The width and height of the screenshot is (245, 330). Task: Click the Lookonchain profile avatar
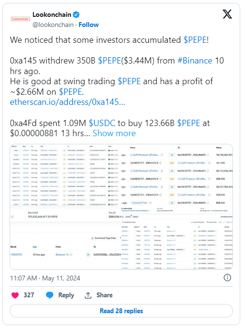tap(20, 19)
